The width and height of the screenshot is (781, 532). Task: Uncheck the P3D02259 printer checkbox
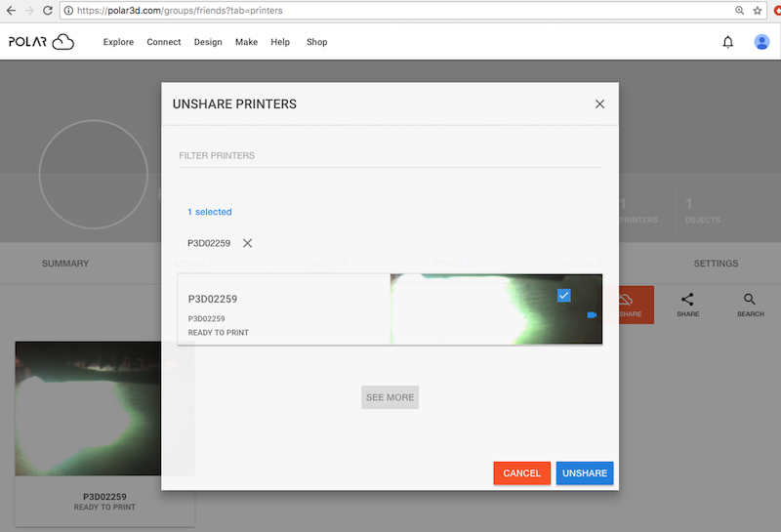564,296
